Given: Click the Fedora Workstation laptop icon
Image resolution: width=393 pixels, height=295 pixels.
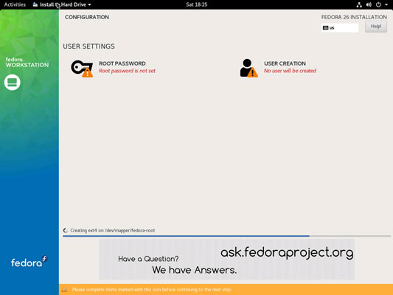Looking at the screenshot, I should pos(12,82).
